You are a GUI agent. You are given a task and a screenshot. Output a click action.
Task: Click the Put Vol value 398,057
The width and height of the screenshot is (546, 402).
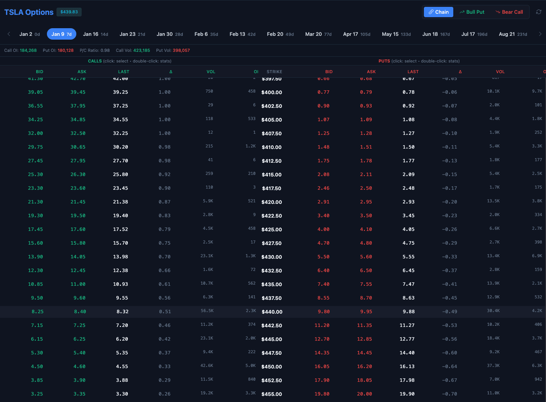pyautogui.click(x=181, y=50)
